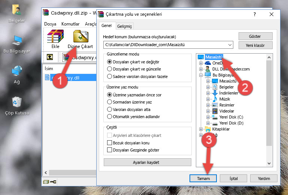Select the Masaüstü root tree item

point(214,57)
